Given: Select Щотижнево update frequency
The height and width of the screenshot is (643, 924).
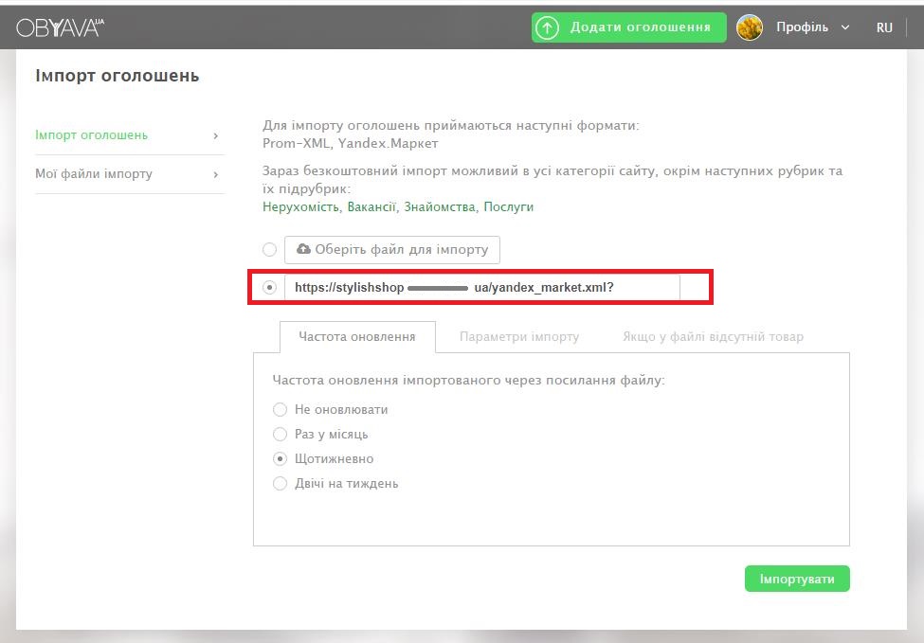Looking at the screenshot, I should (280, 459).
